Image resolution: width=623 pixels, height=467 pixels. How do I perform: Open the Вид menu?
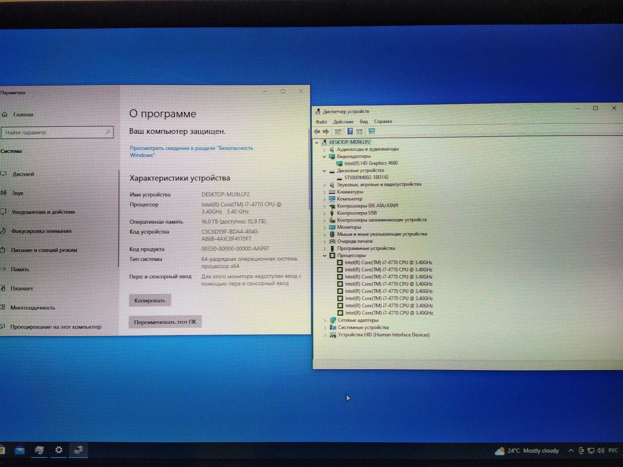pos(364,121)
